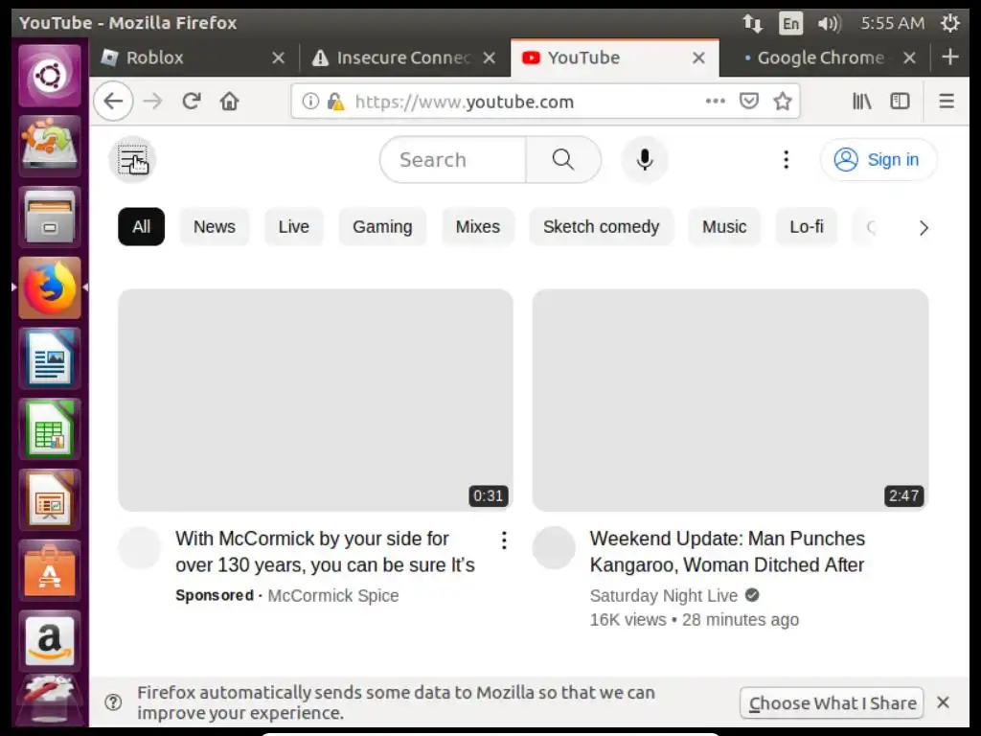This screenshot has height=736, width=981.
Task: Select the Lo-fi filter chip
Action: point(807,226)
